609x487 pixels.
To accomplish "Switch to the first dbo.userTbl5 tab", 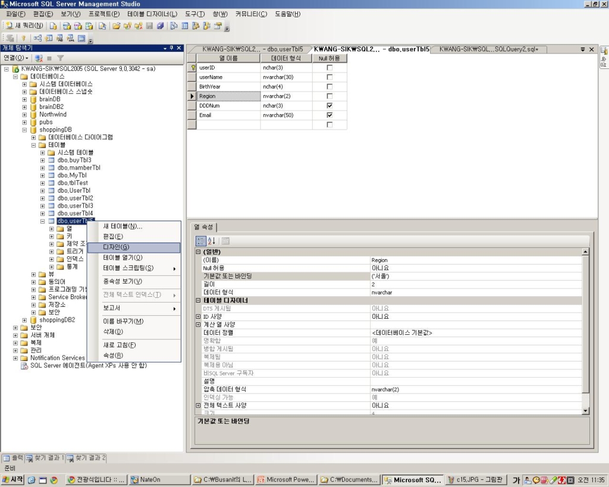I will [252, 49].
